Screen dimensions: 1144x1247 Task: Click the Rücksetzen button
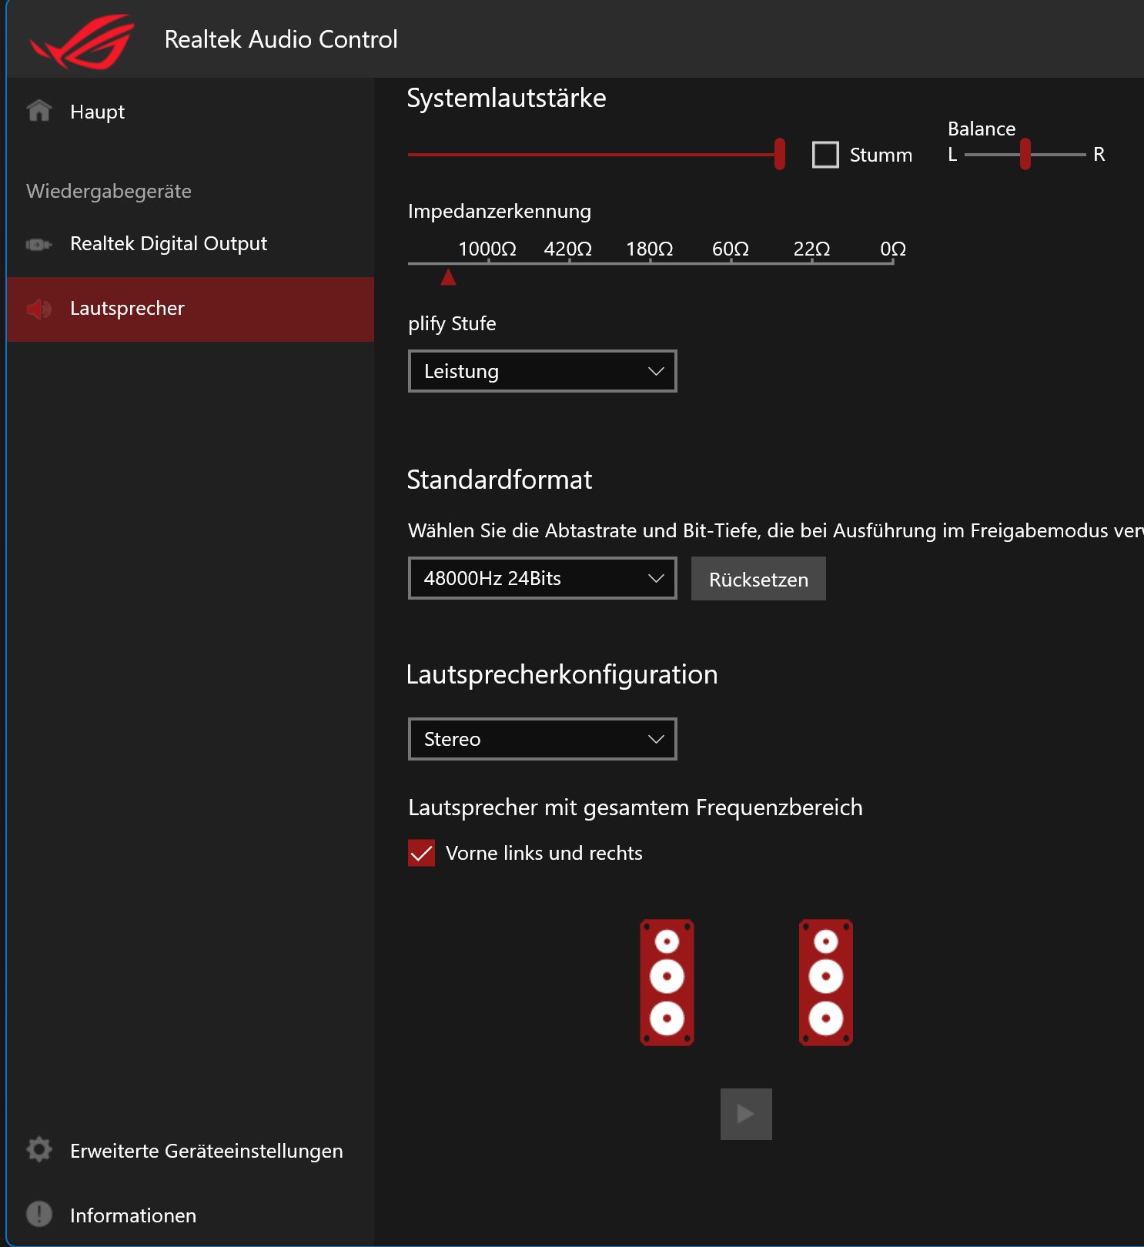coord(758,579)
